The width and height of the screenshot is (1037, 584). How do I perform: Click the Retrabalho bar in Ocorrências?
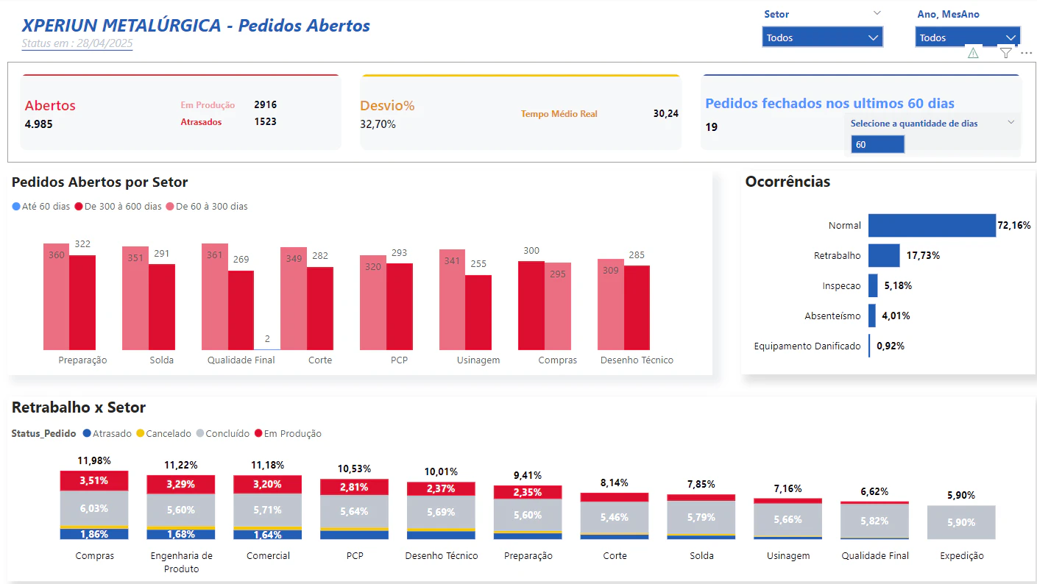coord(884,256)
